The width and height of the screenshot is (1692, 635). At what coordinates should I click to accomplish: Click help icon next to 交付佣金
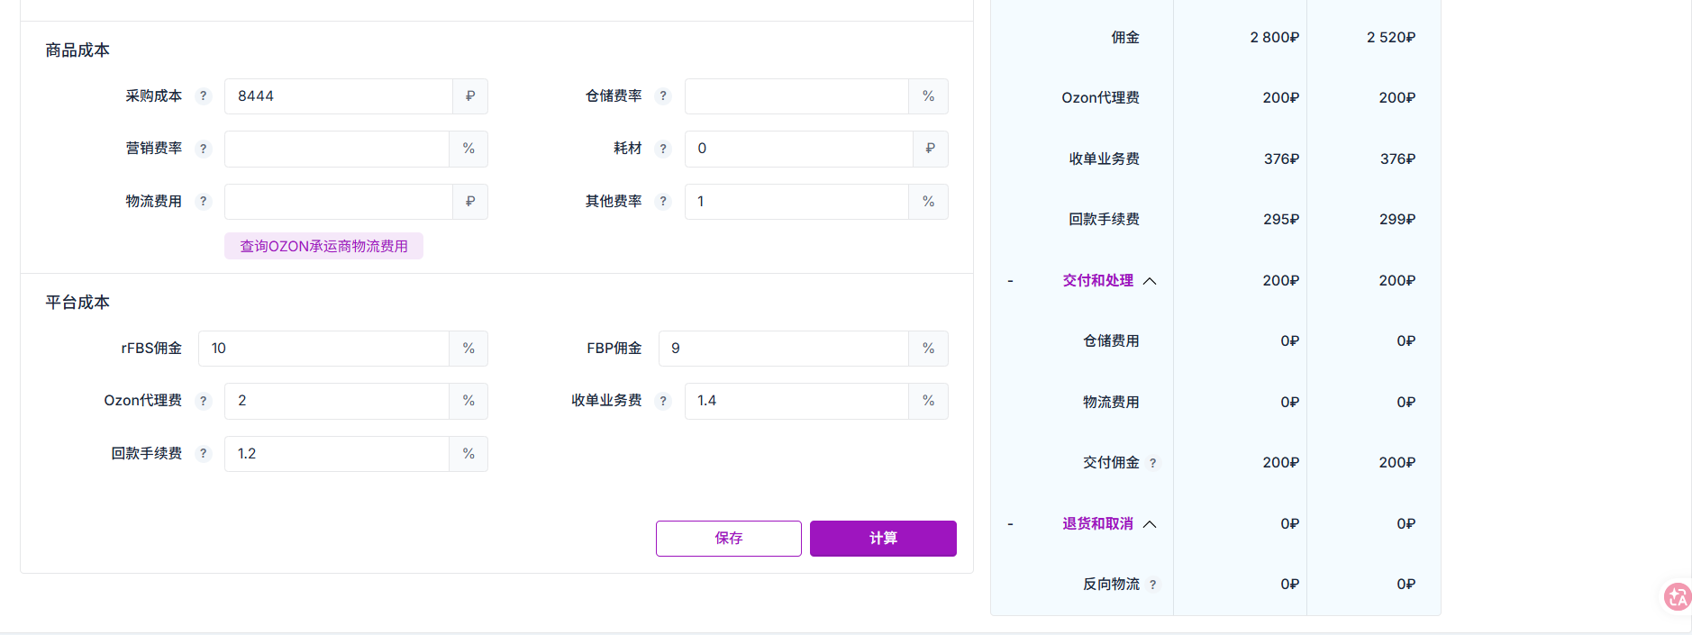(x=1153, y=463)
